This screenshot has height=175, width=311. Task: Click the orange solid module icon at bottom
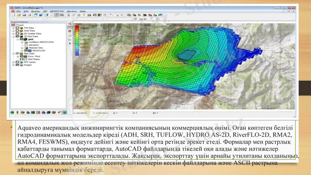coord(23,112)
